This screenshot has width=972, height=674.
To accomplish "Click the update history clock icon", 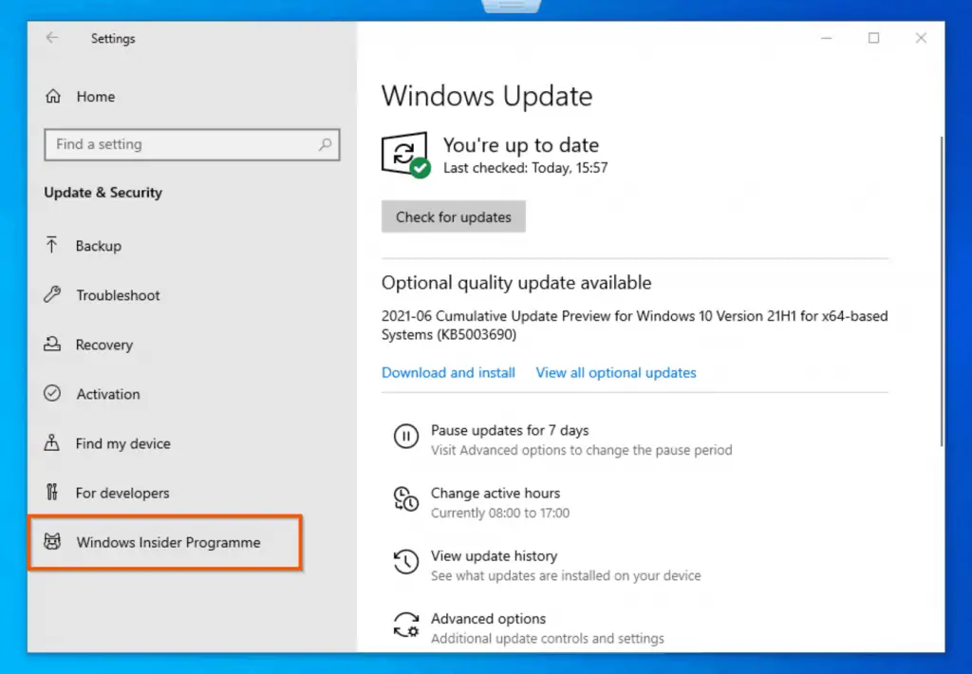I will (406, 562).
